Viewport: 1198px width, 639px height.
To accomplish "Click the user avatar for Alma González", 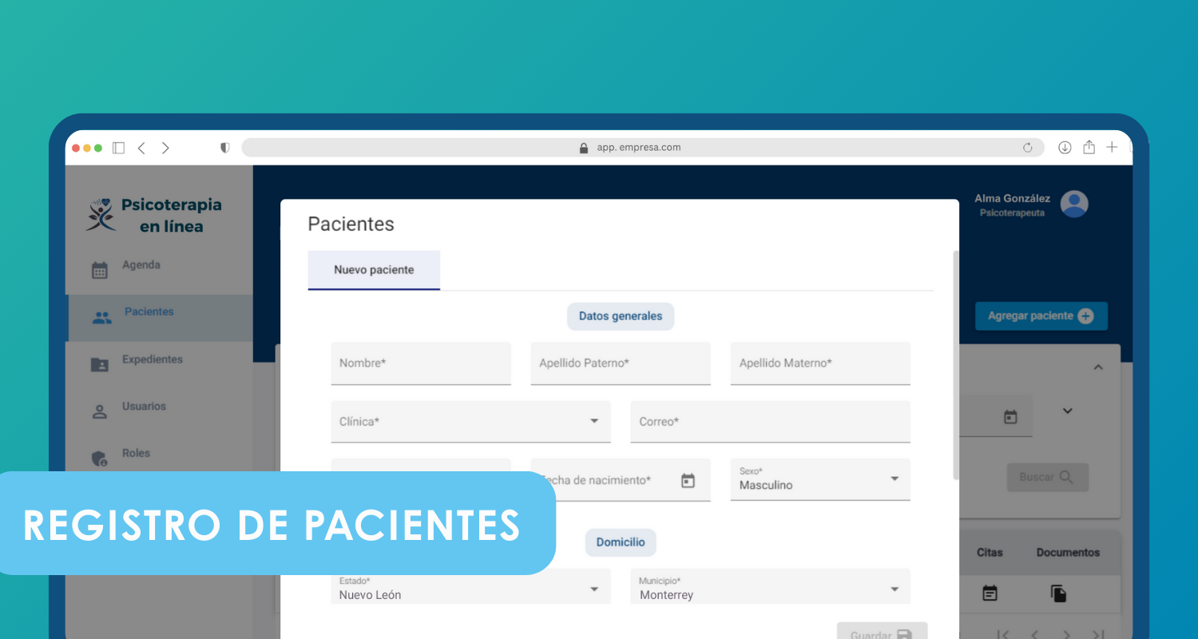I will [1074, 204].
